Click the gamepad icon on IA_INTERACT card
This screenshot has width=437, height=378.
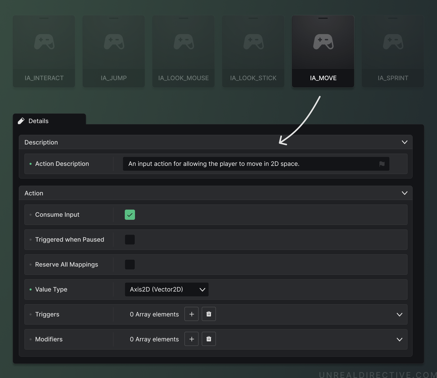pos(44,42)
